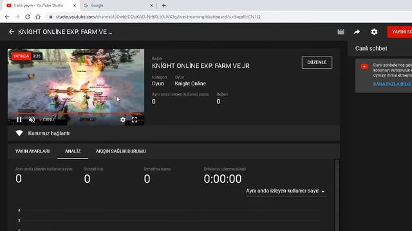Open stream settings gear in header
Screen dimensions: 412x231
pos(374,32)
